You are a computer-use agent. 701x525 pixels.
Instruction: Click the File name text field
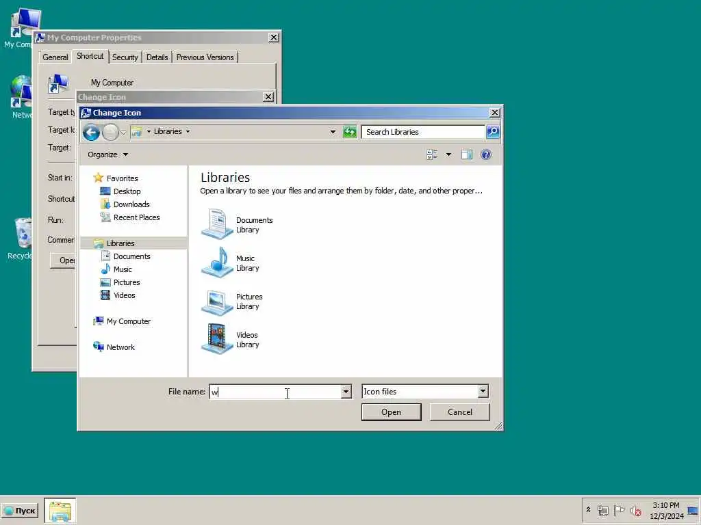click(x=275, y=392)
